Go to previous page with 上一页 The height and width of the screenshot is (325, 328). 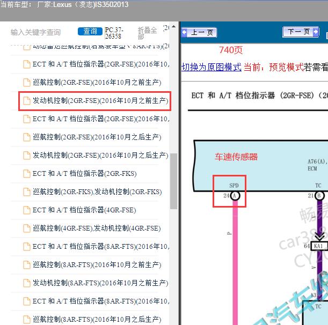pos(199,32)
